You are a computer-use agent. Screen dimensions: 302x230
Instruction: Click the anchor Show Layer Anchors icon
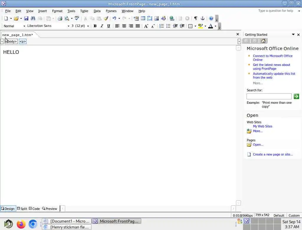tap(203, 18)
